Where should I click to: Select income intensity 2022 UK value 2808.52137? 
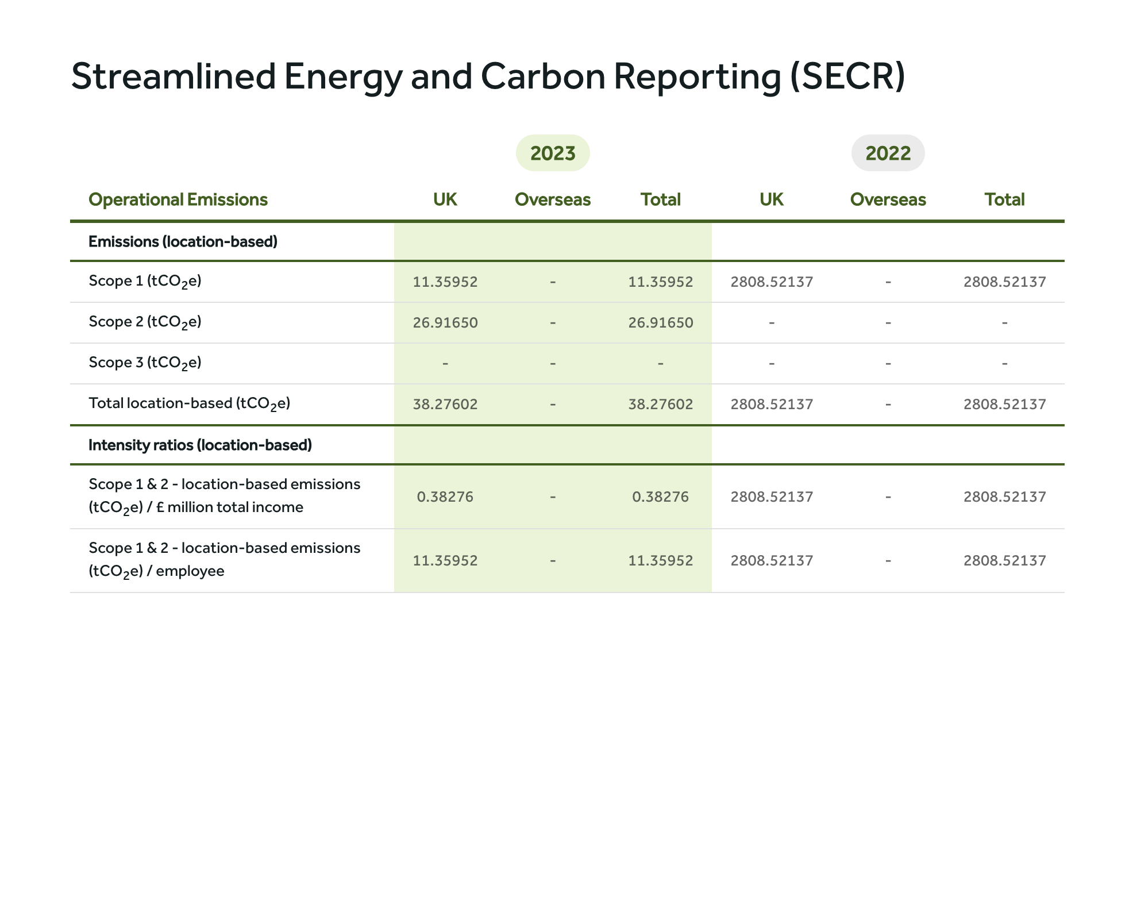click(772, 497)
